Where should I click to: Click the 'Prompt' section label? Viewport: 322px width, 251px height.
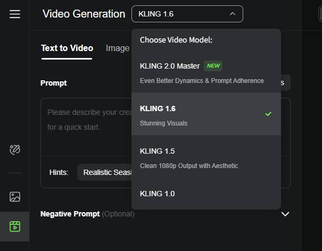coord(54,83)
